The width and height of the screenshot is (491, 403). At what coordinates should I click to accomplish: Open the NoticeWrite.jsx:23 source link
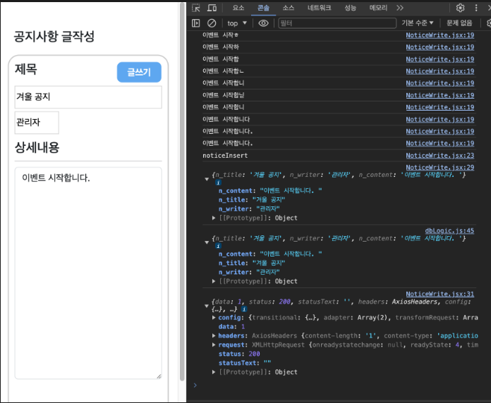coord(440,156)
